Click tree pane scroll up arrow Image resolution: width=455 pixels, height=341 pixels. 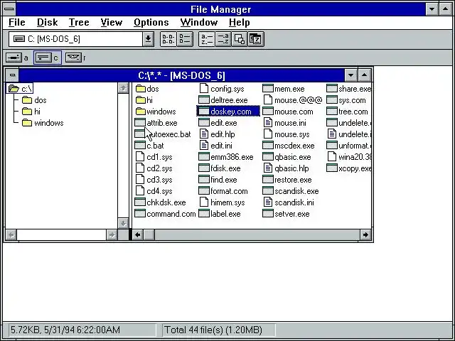(x=123, y=88)
